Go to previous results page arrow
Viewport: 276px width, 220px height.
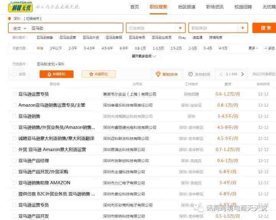click(x=220, y=74)
